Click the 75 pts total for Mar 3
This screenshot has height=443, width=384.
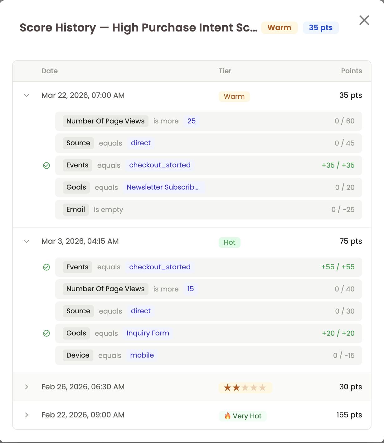[351, 241]
